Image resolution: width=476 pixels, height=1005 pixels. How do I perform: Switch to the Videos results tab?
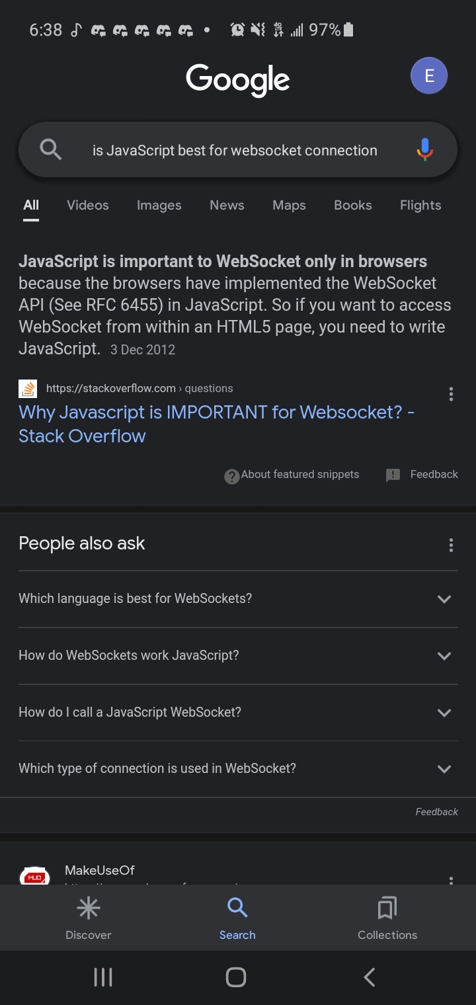pos(88,205)
